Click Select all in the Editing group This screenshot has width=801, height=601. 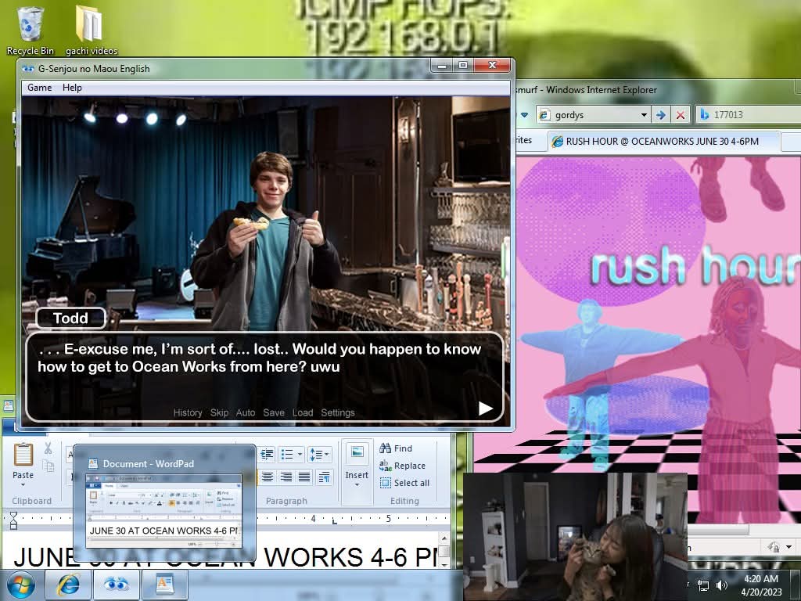404,483
